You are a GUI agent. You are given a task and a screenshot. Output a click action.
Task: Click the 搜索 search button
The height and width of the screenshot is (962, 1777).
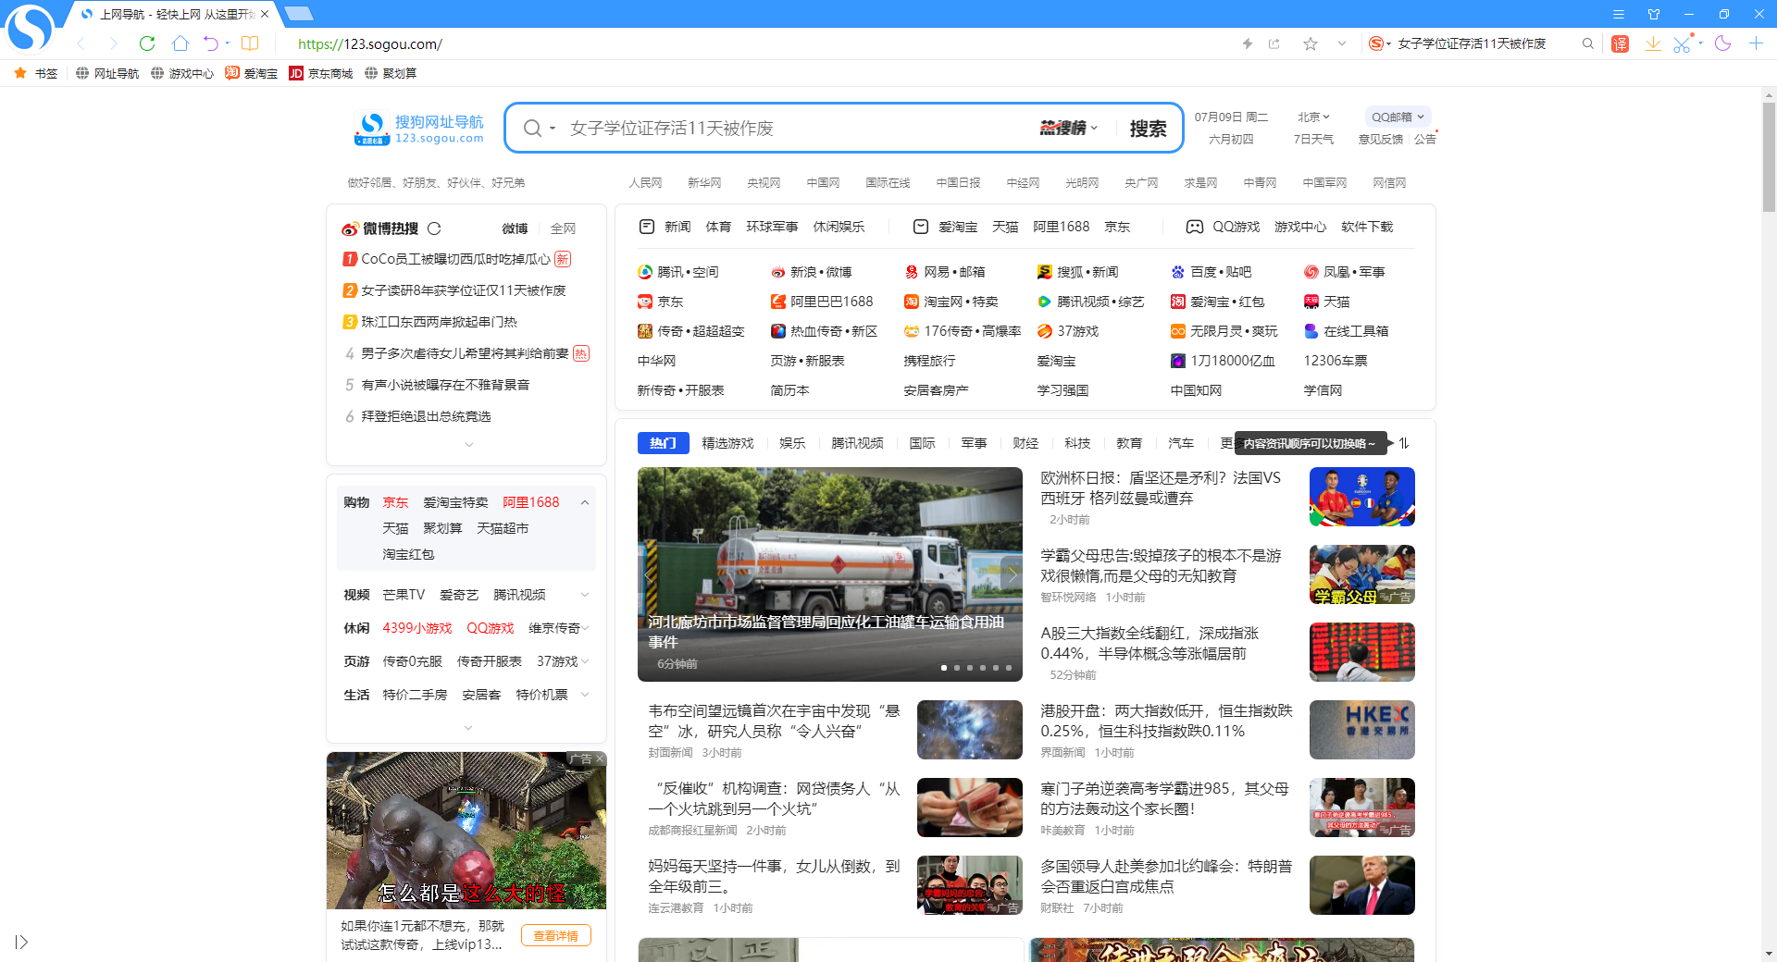pyautogui.click(x=1148, y=128)
